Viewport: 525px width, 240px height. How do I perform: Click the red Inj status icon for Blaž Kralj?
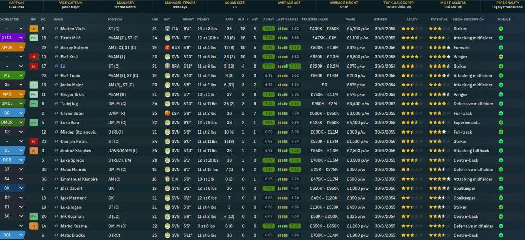[33, 56]
